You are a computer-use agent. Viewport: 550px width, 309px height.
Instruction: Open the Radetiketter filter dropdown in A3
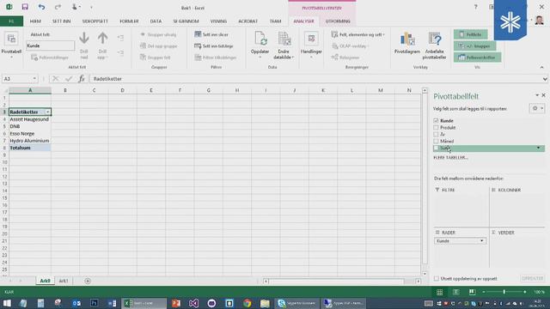[x=48, y=112]
